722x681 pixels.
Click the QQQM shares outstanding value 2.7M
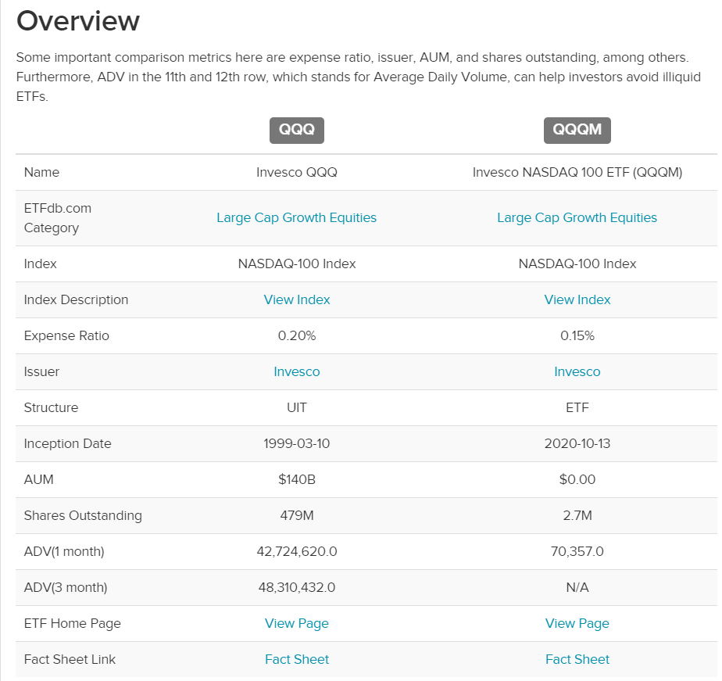click(577, 515)
